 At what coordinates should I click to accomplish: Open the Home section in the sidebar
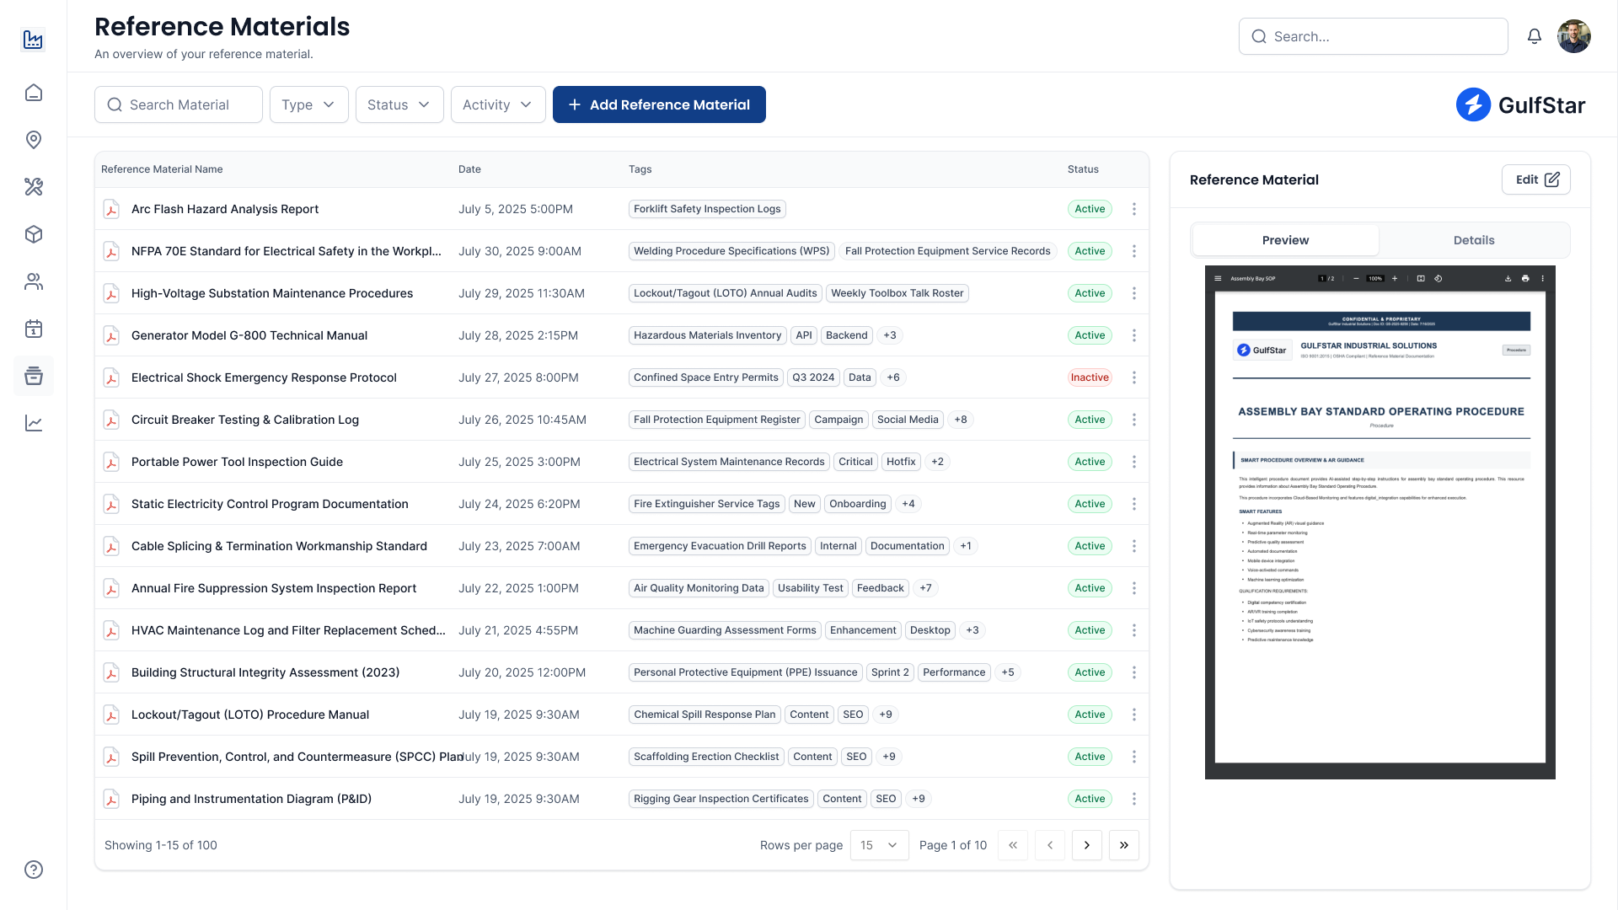point(34,93)
